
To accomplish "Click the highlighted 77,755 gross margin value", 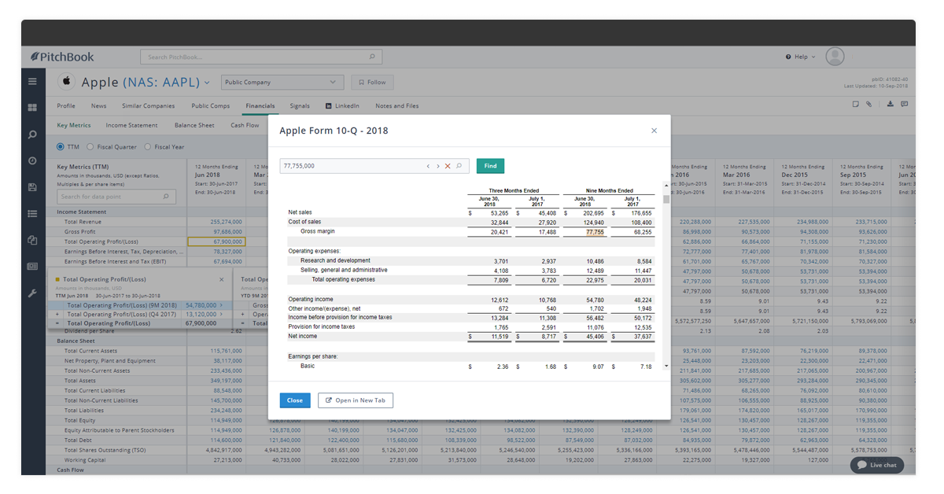I will pos(595,232).
